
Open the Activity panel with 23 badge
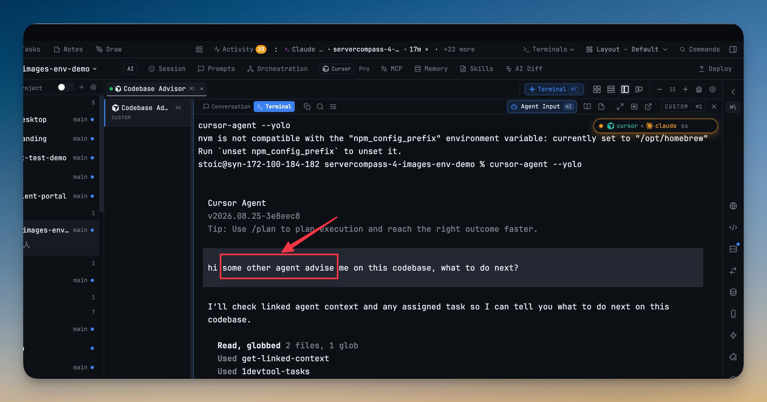(x=240, y=49)
